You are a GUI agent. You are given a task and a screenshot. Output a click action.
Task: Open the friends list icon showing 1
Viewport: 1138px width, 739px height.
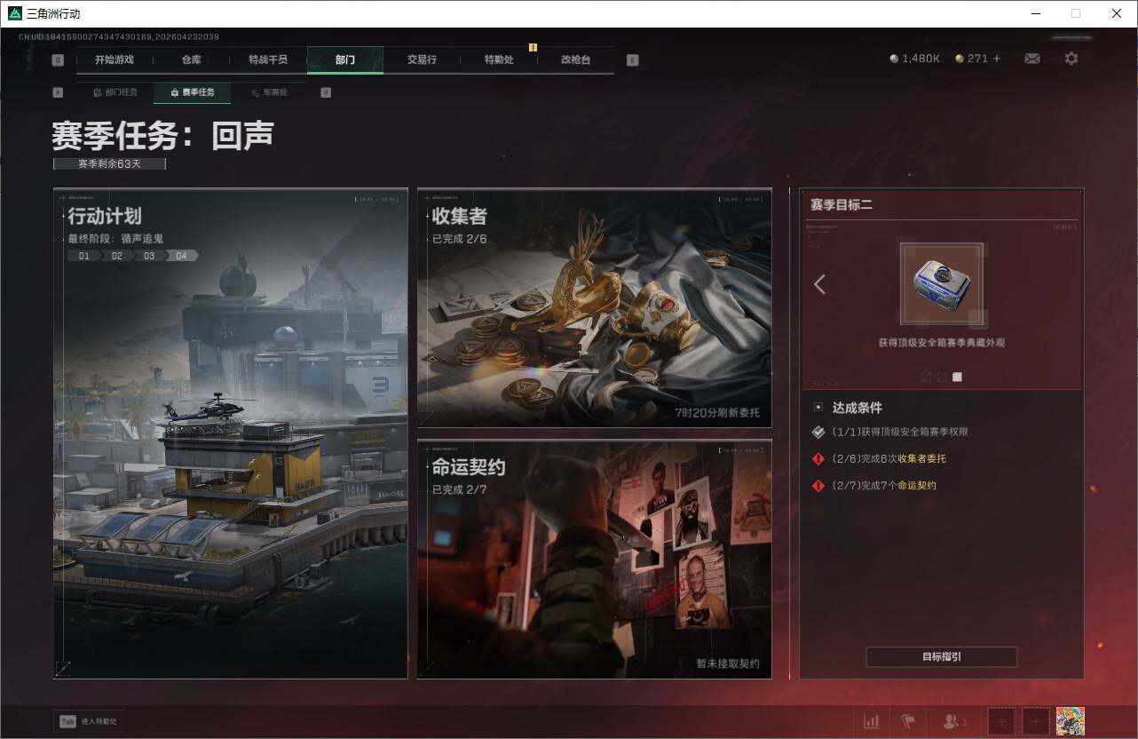pyautogui.click(x=952, y=720)
